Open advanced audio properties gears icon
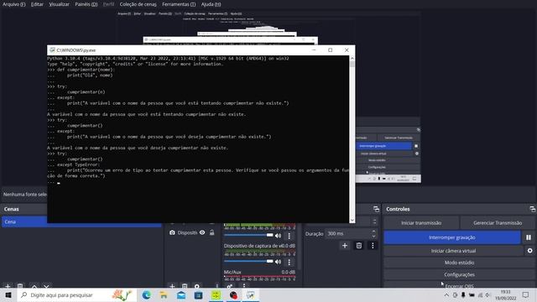 [230, 286]
